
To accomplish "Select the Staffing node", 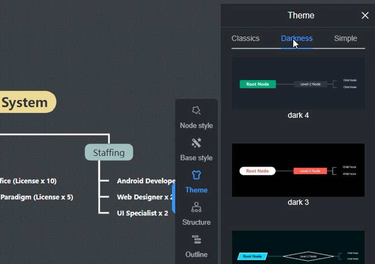I will click(x=109, y=152).
